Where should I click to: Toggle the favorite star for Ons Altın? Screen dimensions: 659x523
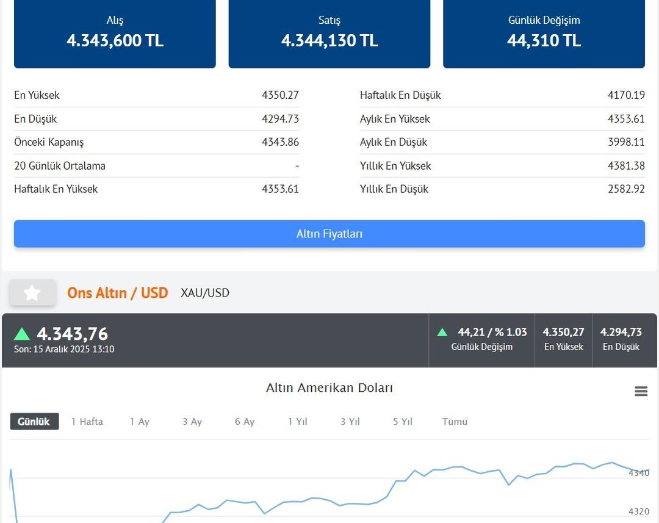pyautogui.click(x=32, y=293)
